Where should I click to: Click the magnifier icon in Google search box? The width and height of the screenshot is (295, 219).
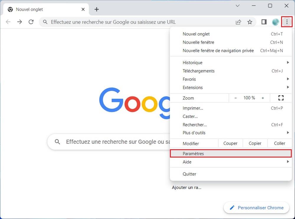[58, 142]
